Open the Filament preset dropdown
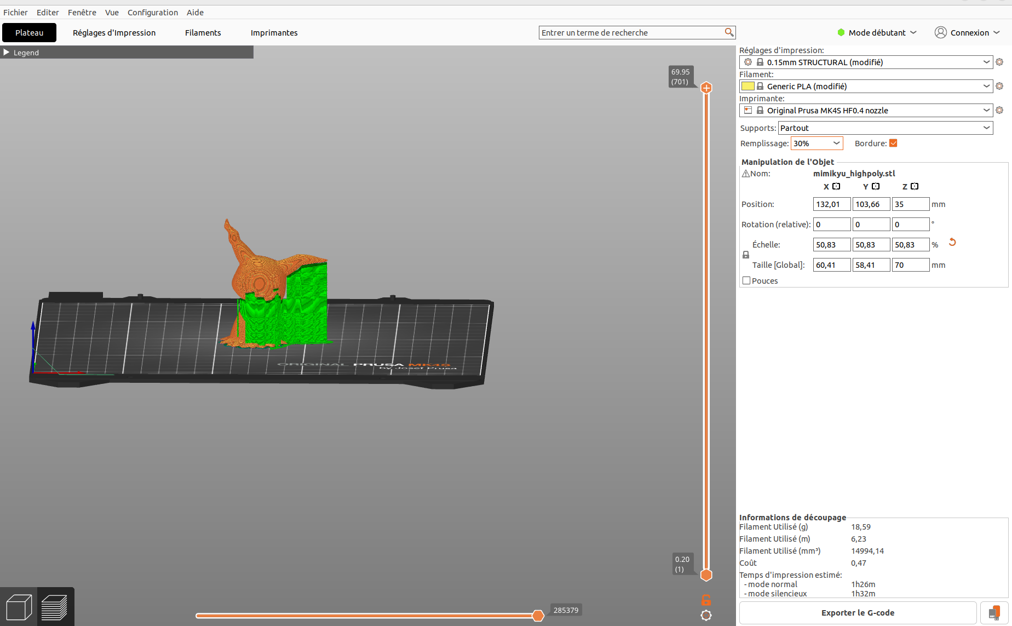Screen dimensions: 1012x626 (986, 86)
